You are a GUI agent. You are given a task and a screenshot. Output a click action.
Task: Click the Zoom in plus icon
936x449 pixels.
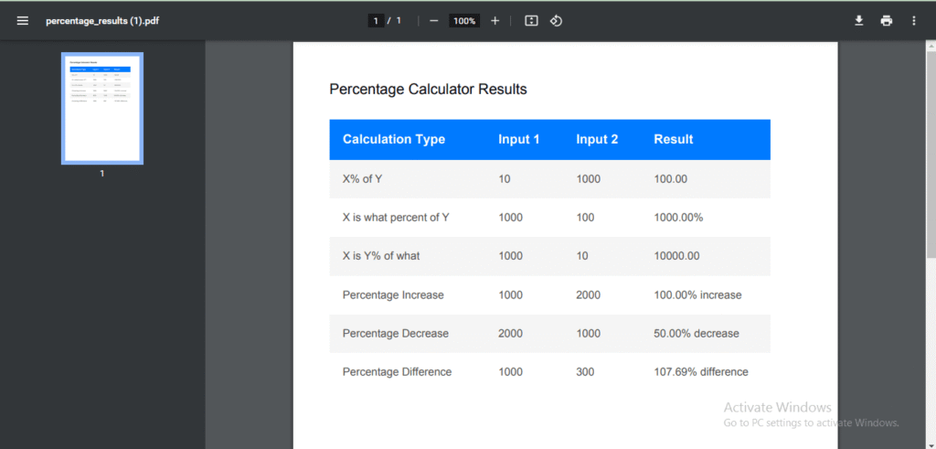point(495,21)
